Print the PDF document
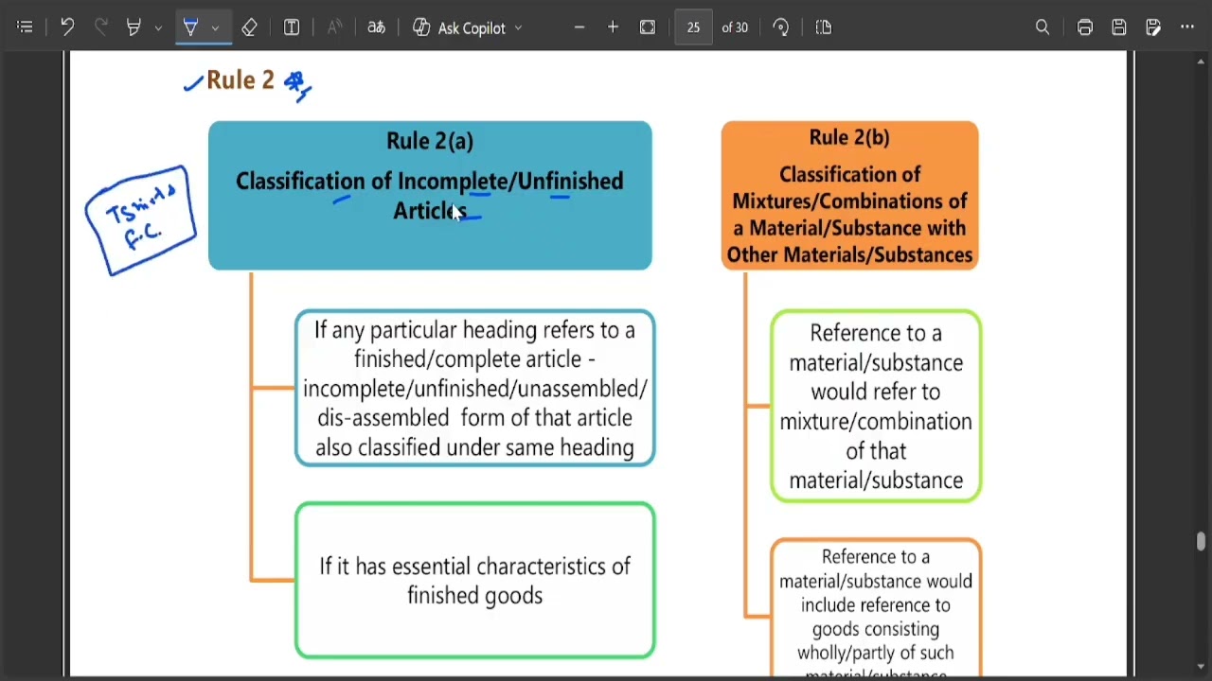 tap(1085, 27)
